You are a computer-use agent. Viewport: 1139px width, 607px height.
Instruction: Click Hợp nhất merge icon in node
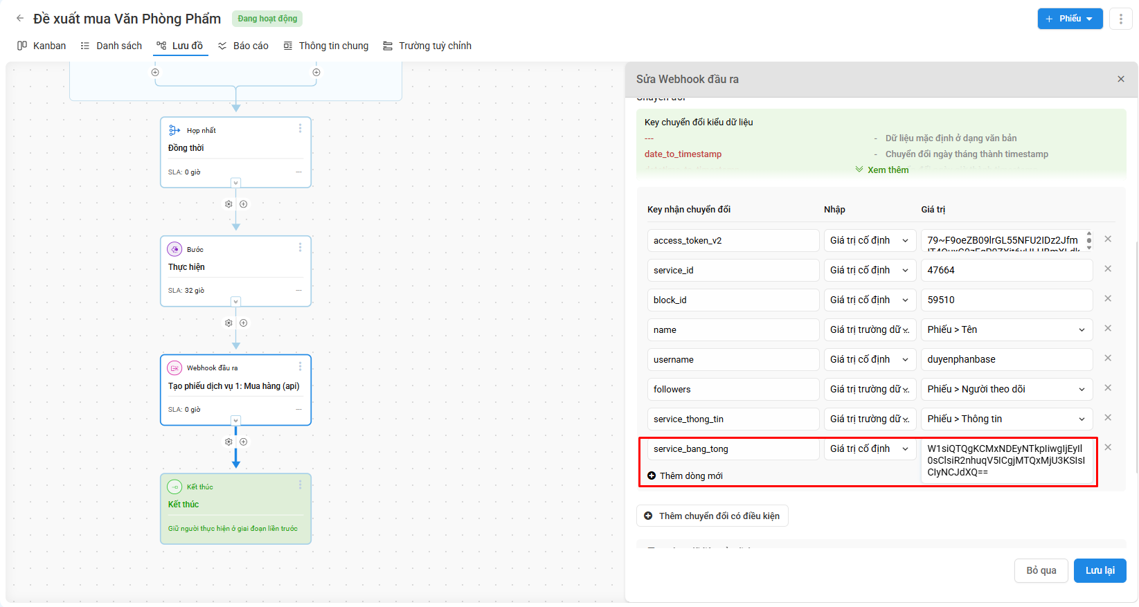(174, 130)
